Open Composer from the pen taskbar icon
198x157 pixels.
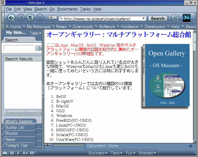point(25,153)
